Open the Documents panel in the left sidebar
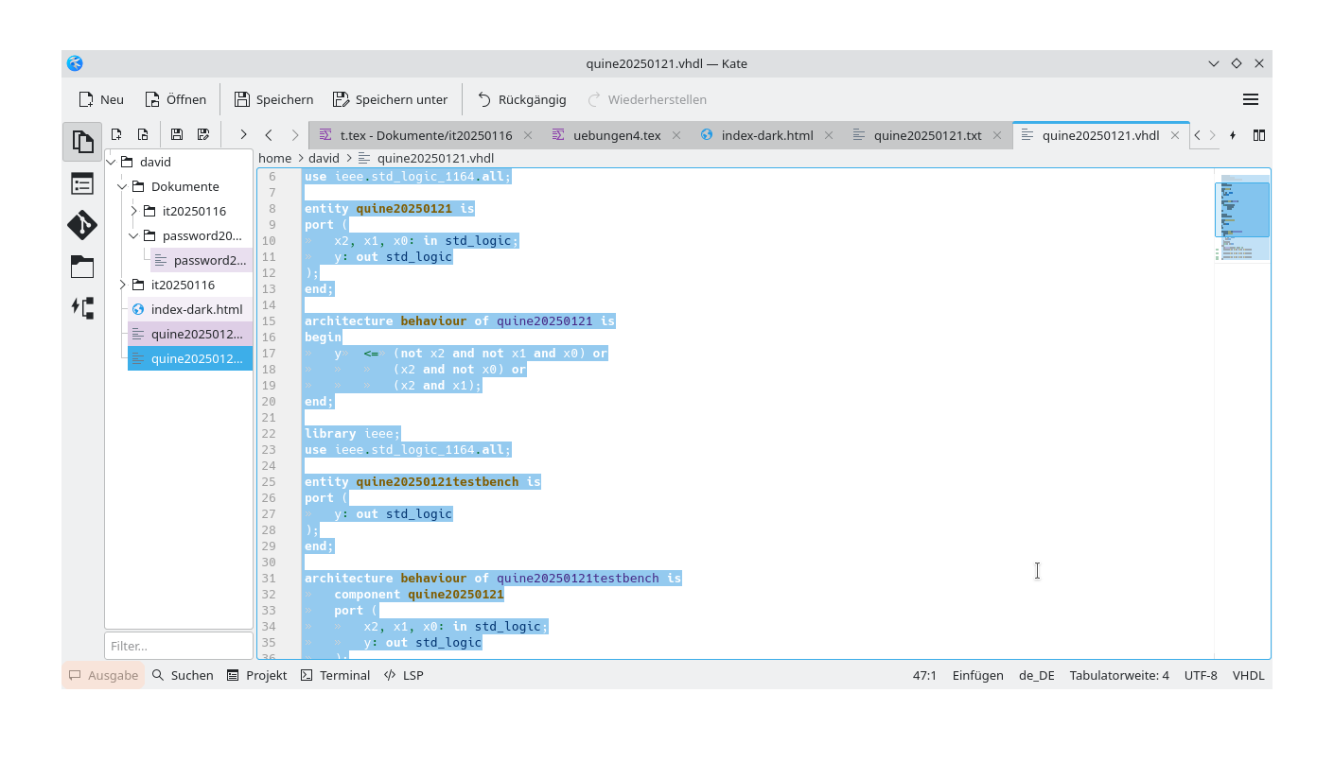The width and height of the screenshot is (1334, 762). point(82,142)
